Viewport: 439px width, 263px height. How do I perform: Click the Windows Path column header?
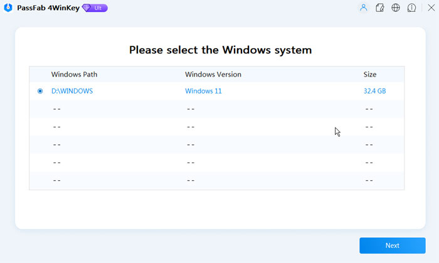[74, 74]
